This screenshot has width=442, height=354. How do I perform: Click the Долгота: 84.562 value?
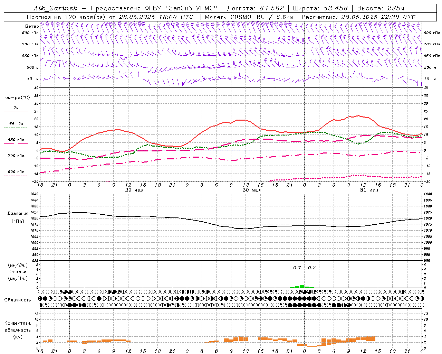coord(255,8)
